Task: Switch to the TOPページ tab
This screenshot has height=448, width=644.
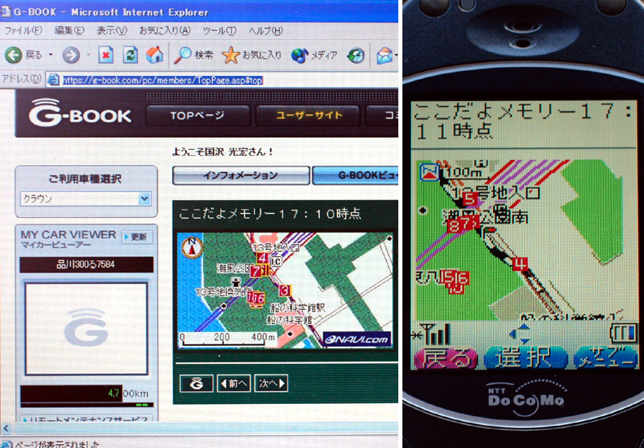Action: pyautogui.click(x=198, y=115)
